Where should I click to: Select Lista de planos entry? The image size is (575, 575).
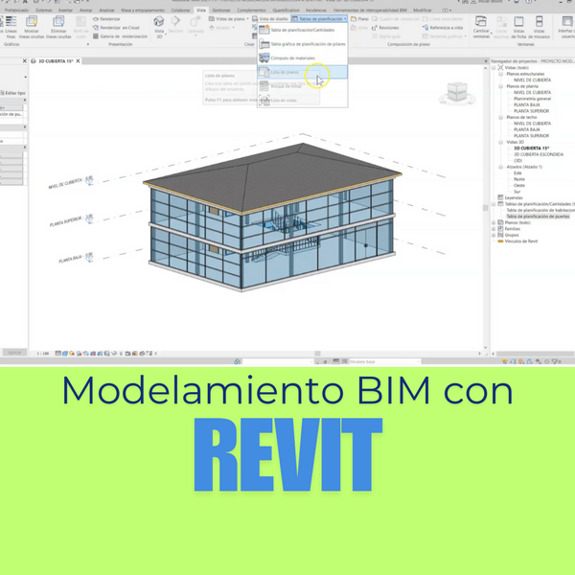pyautogui.click(x=302, y=72)
